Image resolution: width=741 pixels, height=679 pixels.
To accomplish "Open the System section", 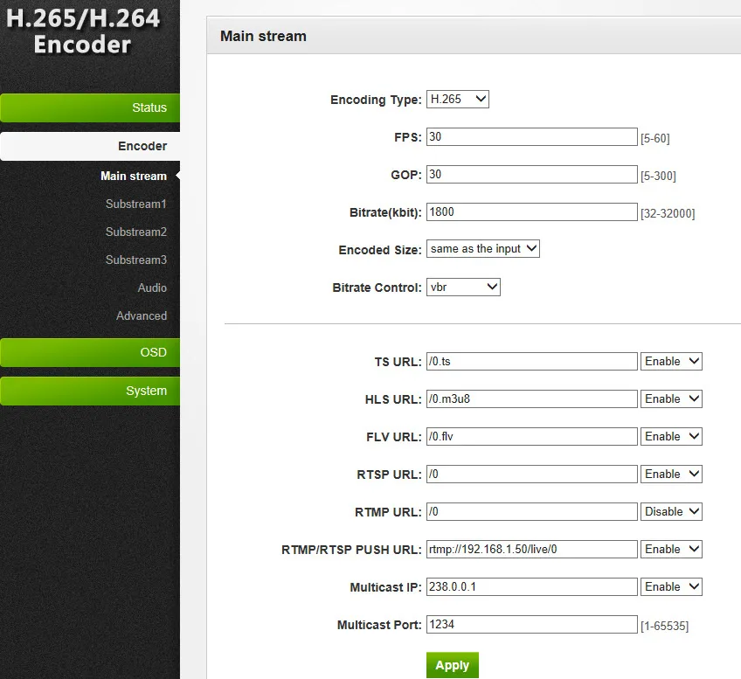I will point(90,391).
